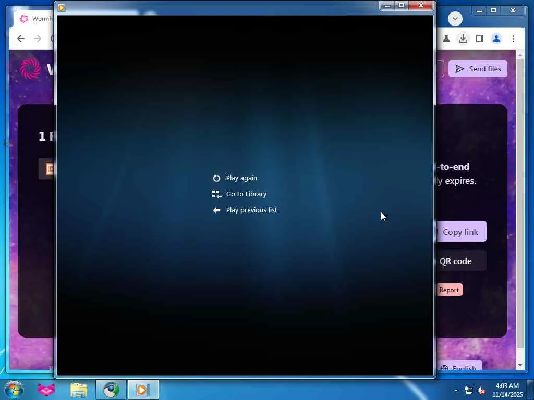Click pink cat app taskbar icon

pyautogui.click(x=46, y=390)
